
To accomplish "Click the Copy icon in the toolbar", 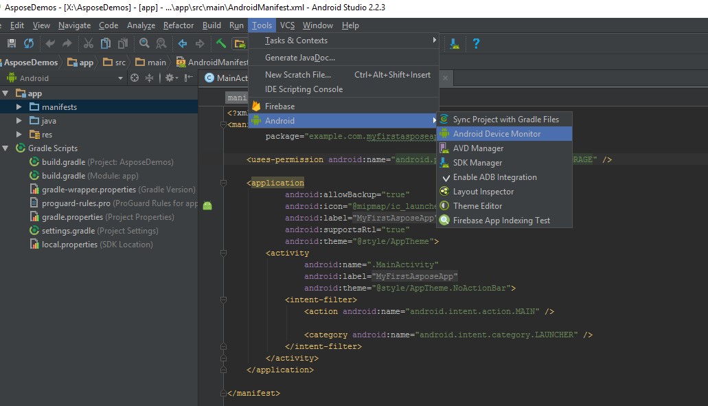I will pyautogui.click(x=107, y=43).
